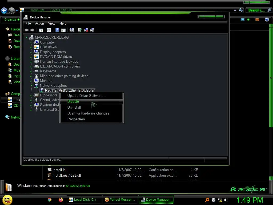Click the Explorer preview pane icon

point(257,19)
